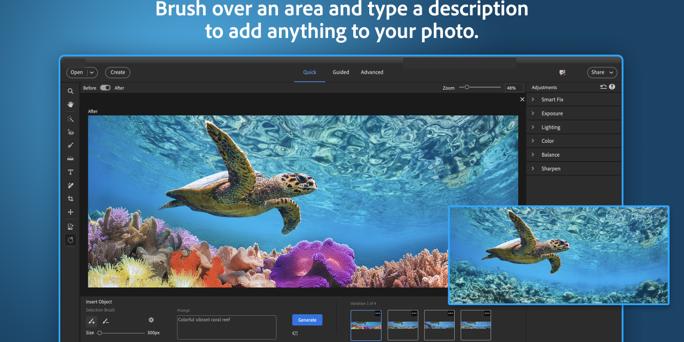
Task: Expand the Color adjustment
Action: 574,141
